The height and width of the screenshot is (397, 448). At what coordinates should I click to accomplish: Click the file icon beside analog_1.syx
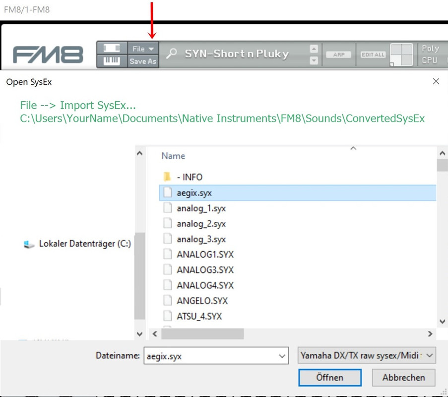(167, 208)
